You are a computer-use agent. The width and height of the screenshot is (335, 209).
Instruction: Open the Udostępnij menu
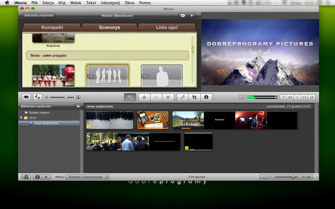[110, 3]
